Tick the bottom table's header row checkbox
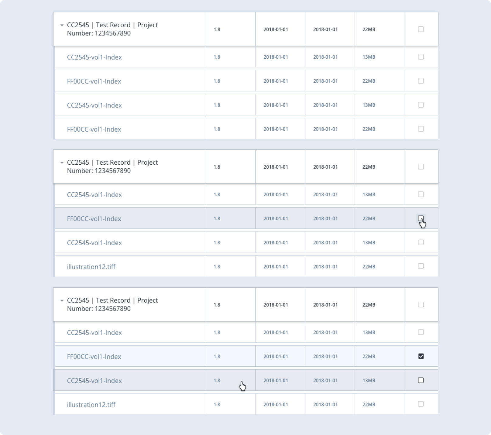Screen dimensions: 491x435 (x=421, y=304)
